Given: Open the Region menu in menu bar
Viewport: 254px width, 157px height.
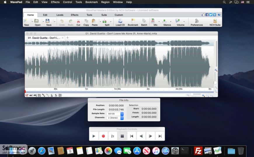Looking at the screenshot, I should [x=105, y=2].
